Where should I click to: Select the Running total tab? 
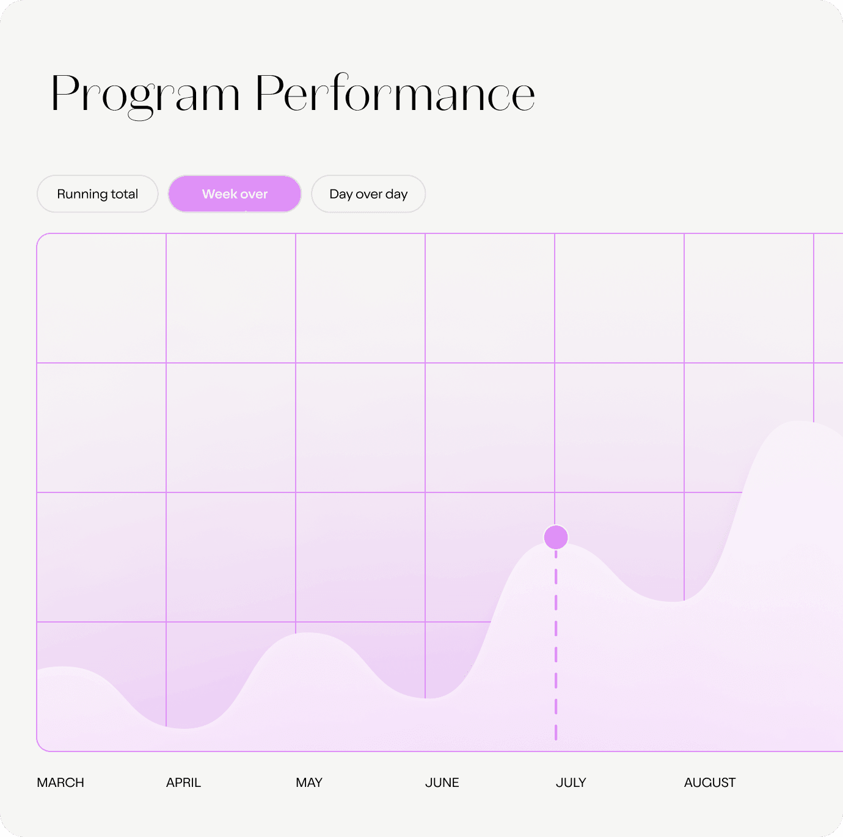point(98,194)
